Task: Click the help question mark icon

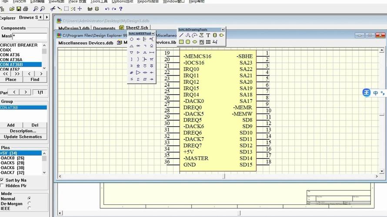Action: (120, 9)
